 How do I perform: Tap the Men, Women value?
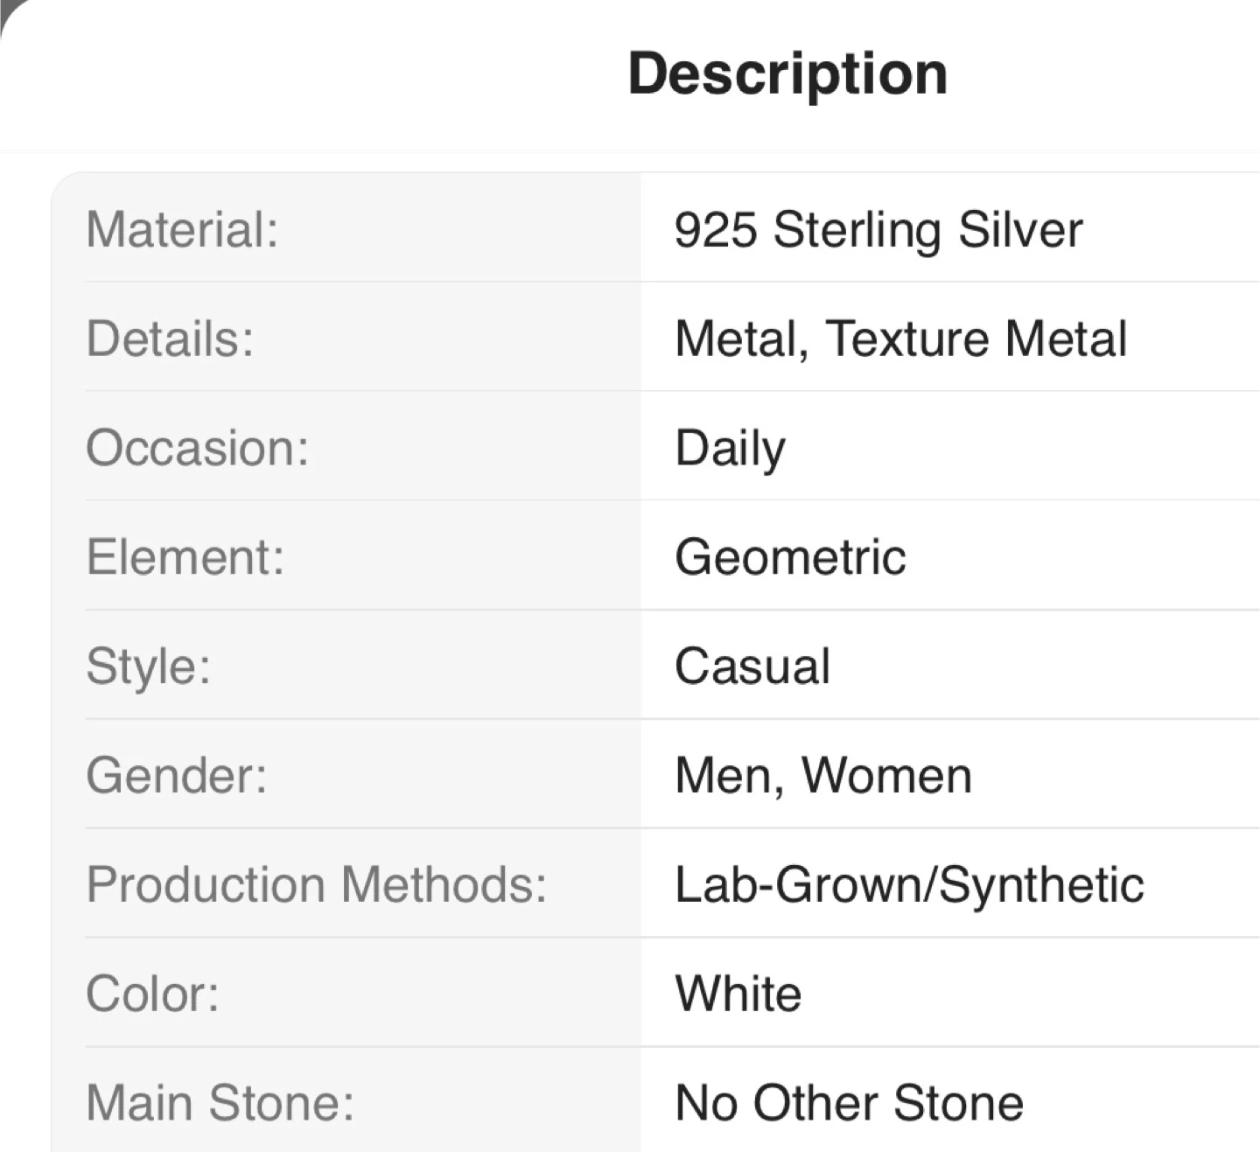[823, 775]
